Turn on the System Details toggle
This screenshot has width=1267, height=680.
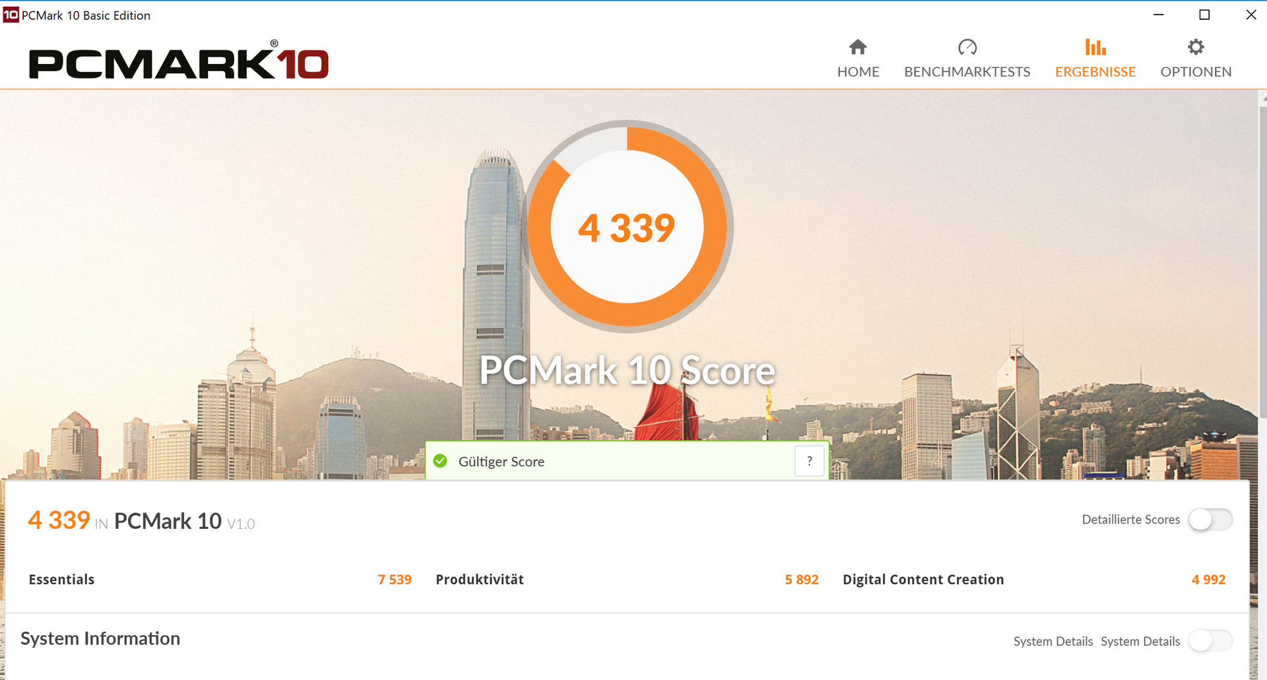click(x=1210, y=640)
